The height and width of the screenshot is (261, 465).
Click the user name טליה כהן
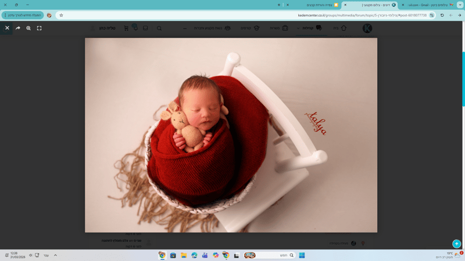tap(107, 28)
